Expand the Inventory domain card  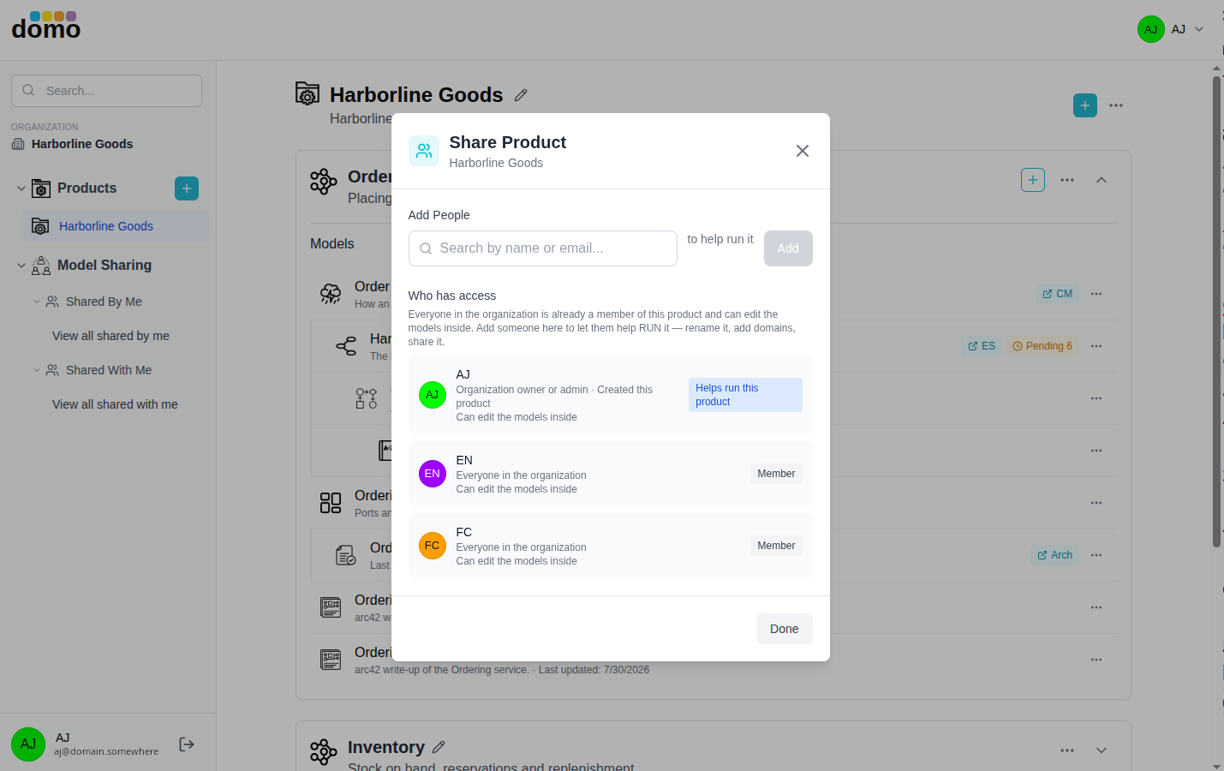(x=1102, y=750)
